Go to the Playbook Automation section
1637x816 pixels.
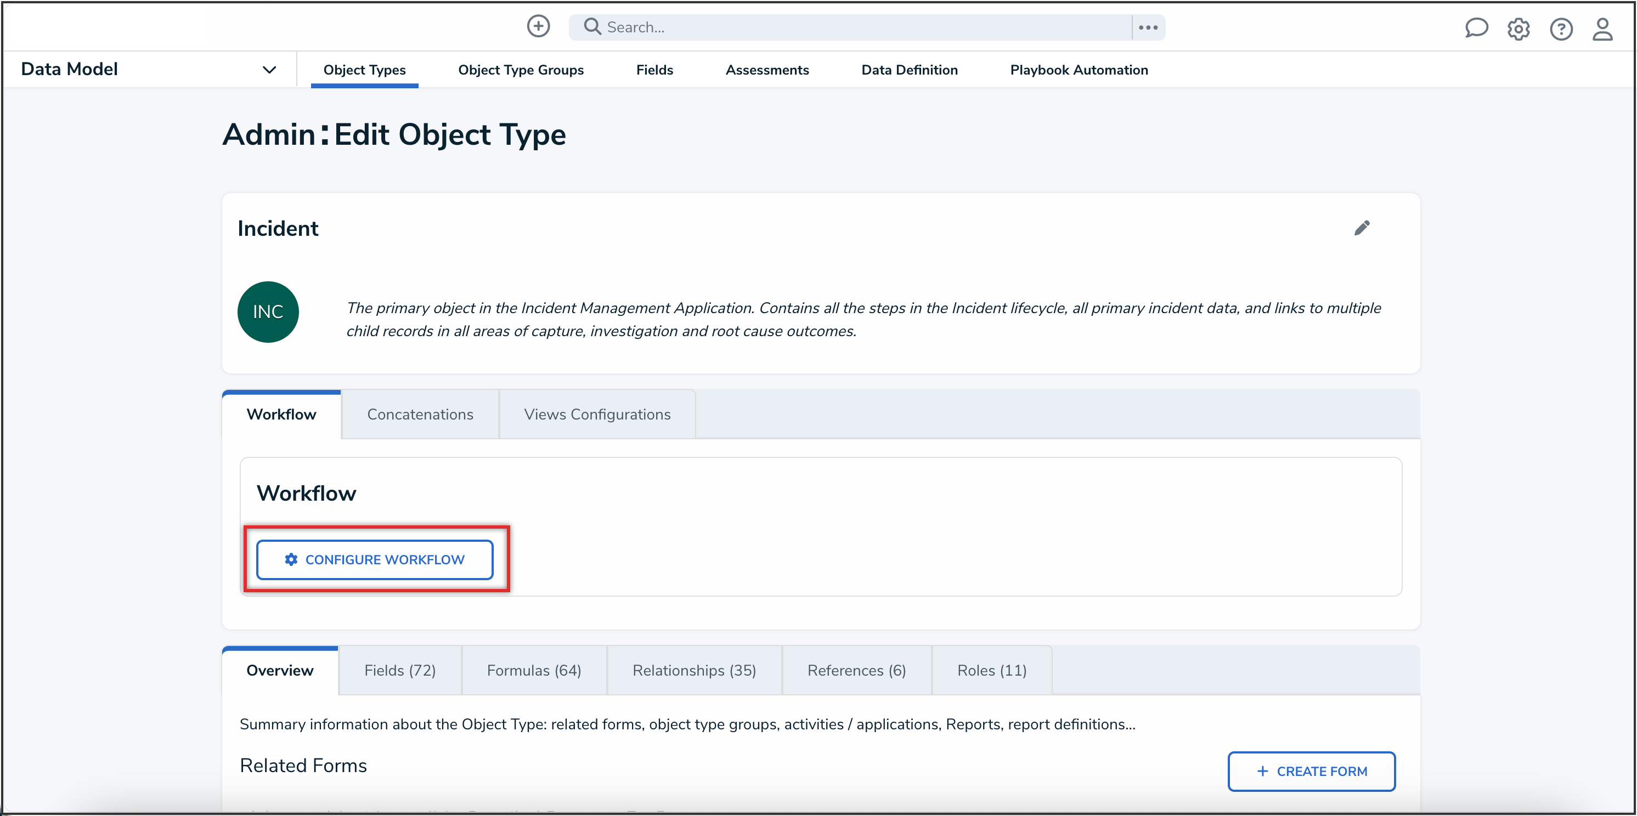click(x=1079, y=70)
